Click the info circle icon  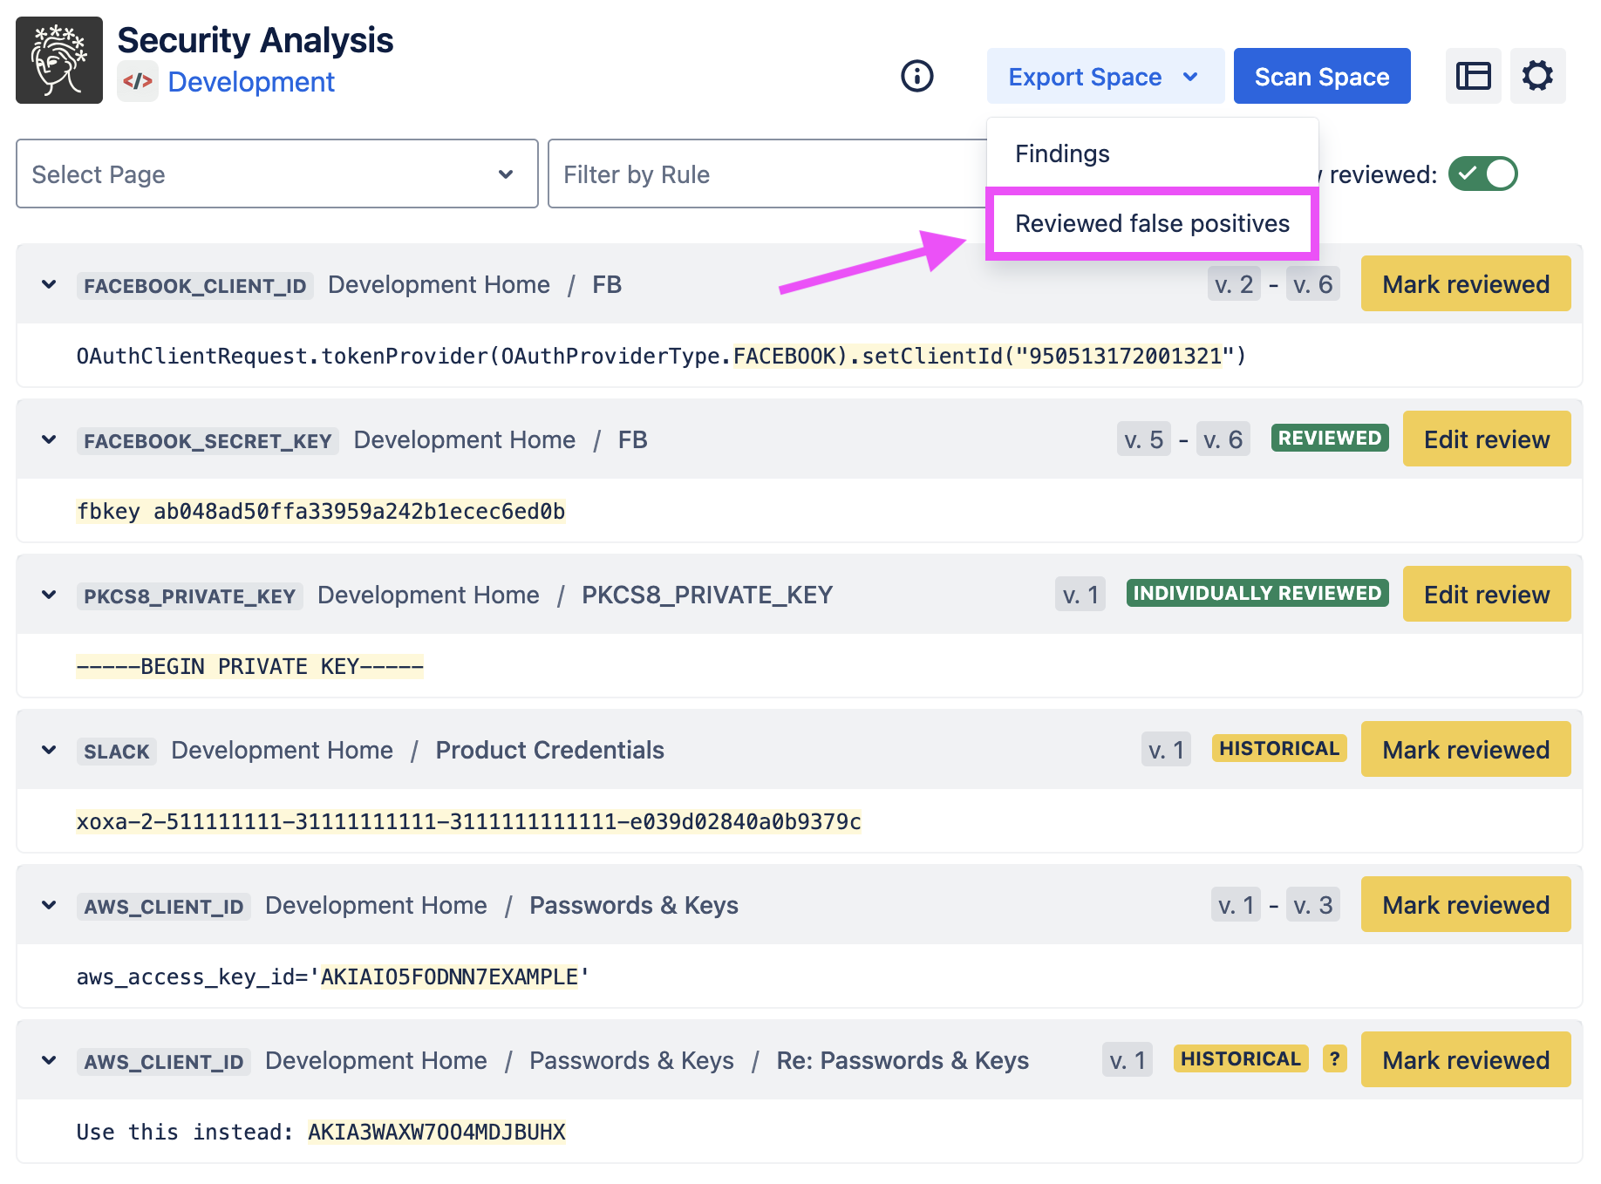pyautogui.click(x=916, y=77)
